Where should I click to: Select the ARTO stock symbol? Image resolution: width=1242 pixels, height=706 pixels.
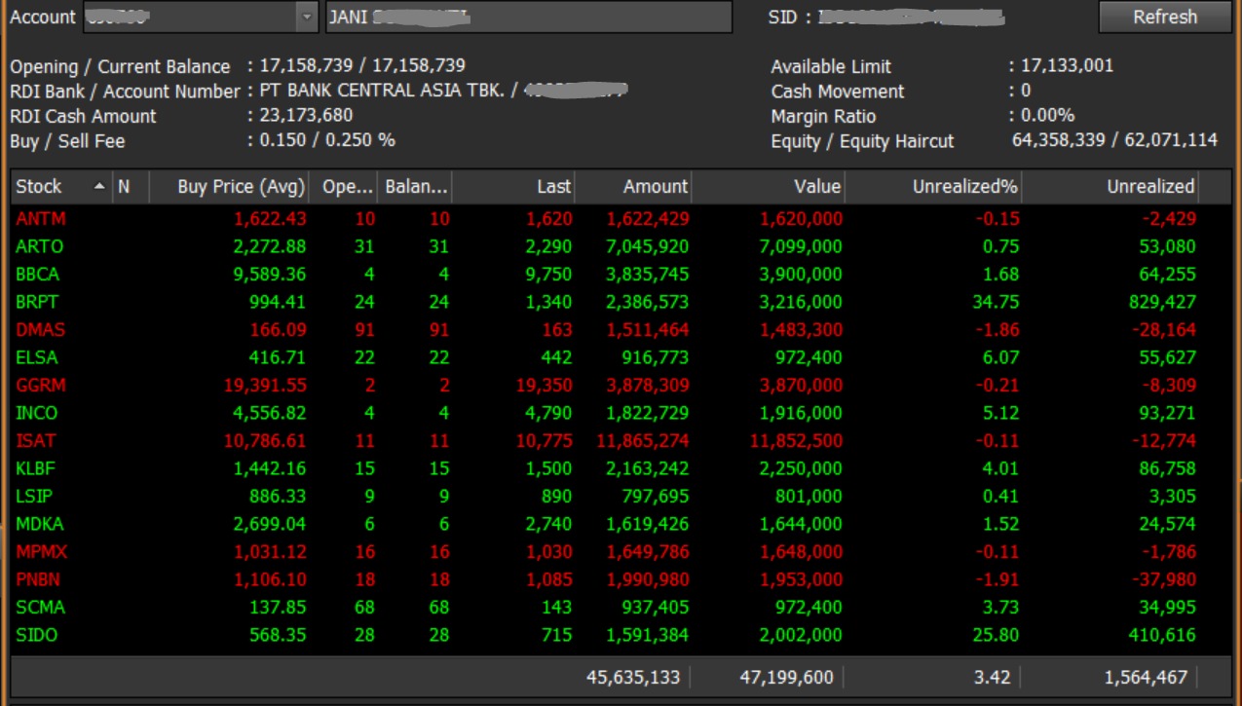[x=40, y=246]
